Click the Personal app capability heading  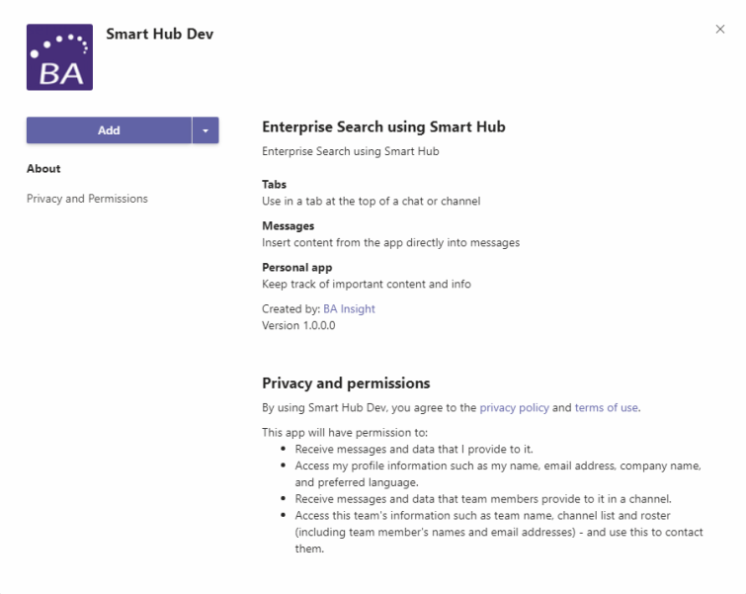tap(296, 268)
